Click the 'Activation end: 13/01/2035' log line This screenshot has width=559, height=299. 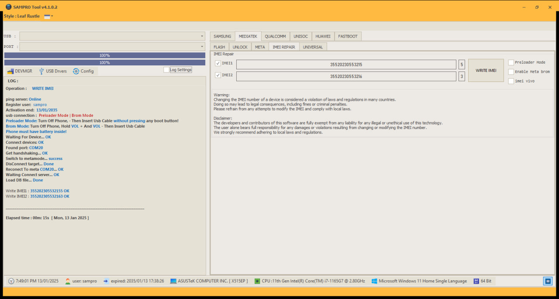point(31,110)
